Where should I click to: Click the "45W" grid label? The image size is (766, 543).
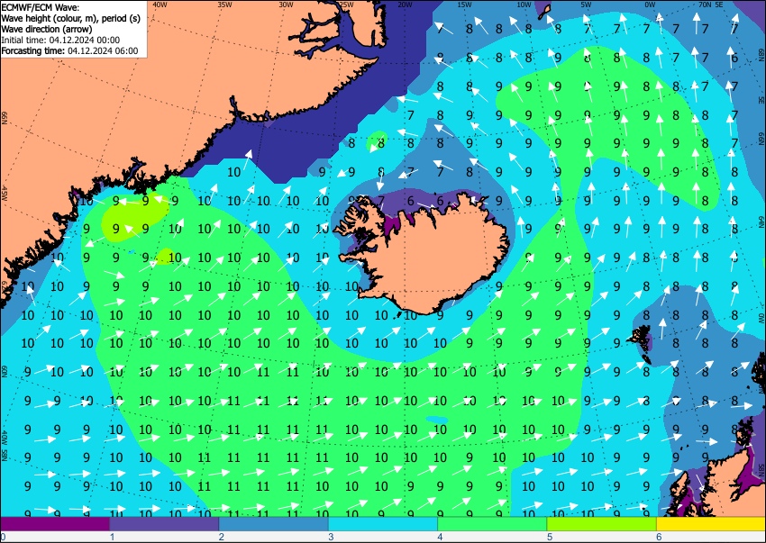(5, 194)
